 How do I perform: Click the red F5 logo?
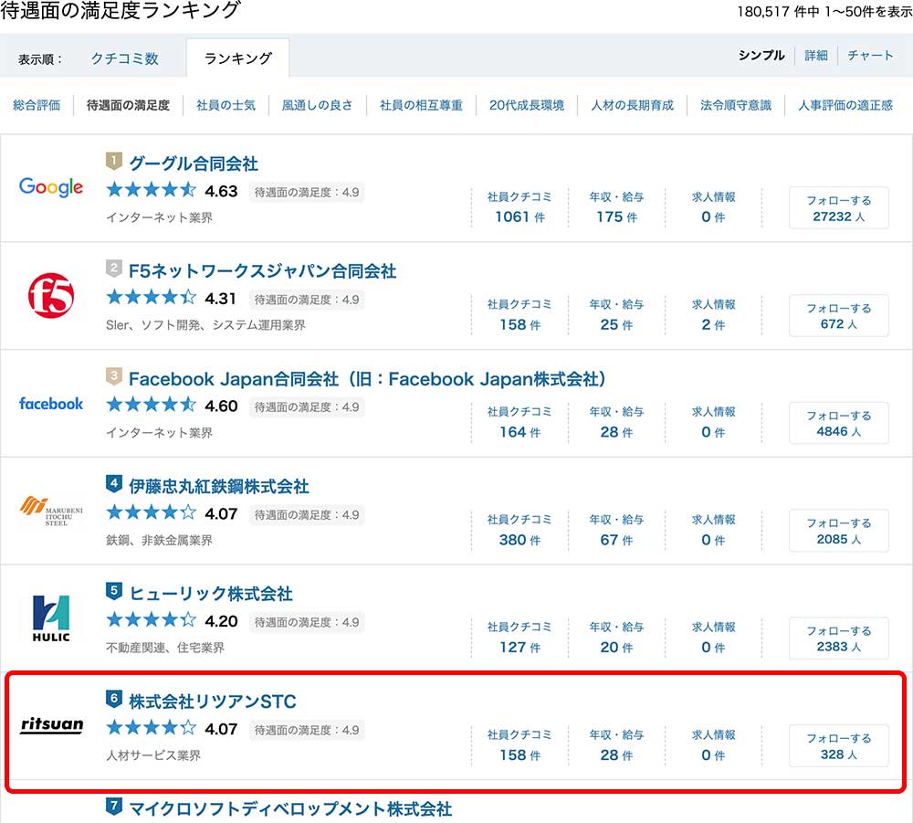pos(51,295)
